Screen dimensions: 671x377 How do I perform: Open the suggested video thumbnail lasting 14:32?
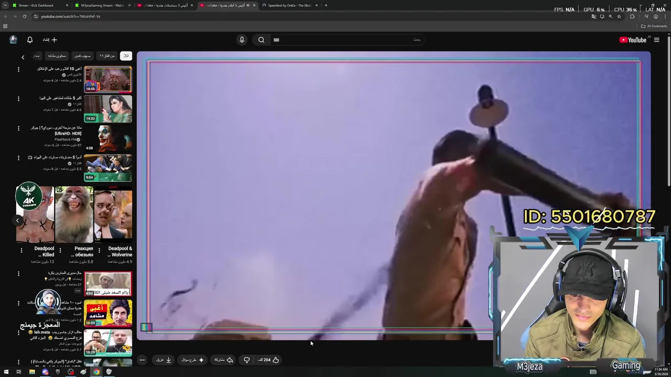coord(108,109)
